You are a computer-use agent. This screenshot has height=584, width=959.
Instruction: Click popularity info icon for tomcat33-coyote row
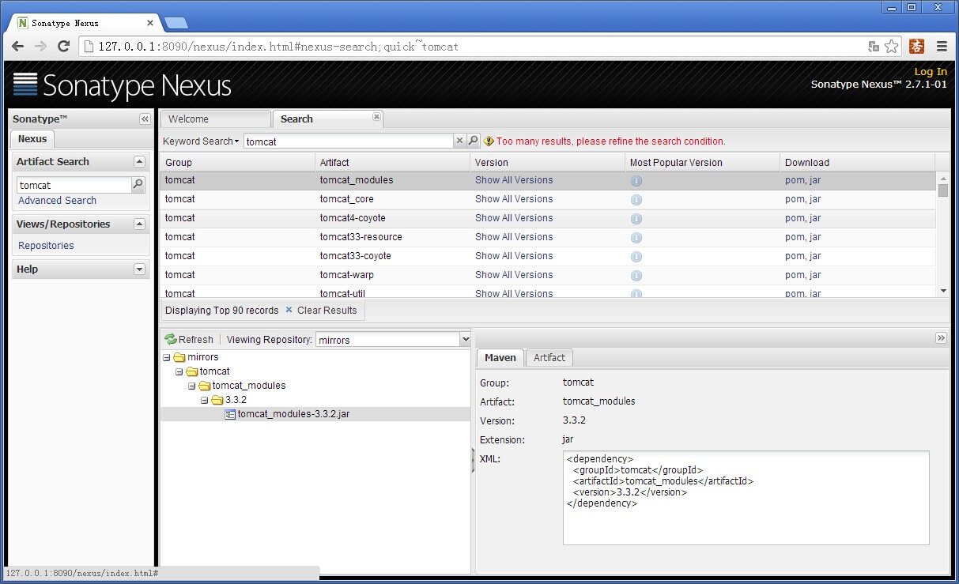pos(636,256)
